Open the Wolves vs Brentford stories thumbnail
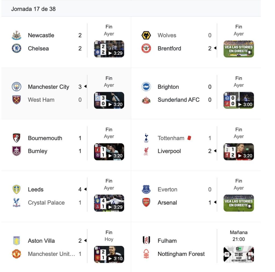This screenshot has height=272, width=275. pos(238,49)
